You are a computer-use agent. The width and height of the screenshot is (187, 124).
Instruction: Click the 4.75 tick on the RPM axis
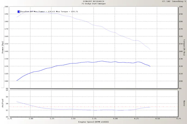point(178,119)
